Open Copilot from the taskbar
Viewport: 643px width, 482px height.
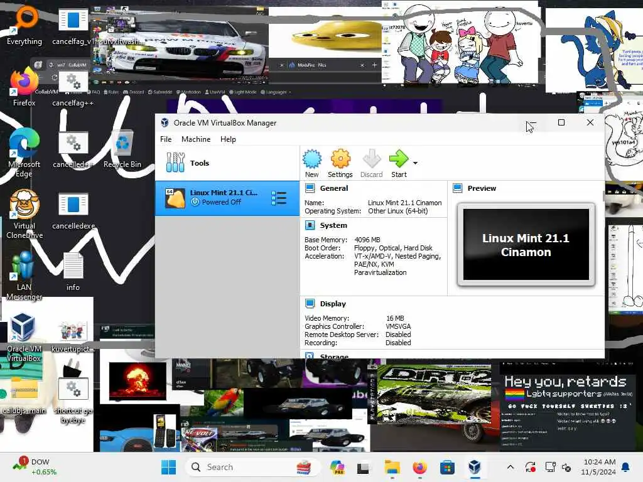337,467
